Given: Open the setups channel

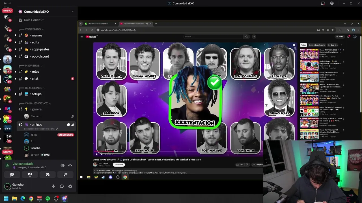Looking at the screenshot, I should [x=46, y=94].
